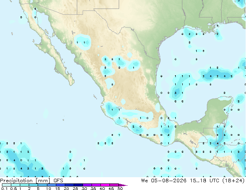246x190 pixels.
Task: Click the '50' legend scale label
Action: pyautogui.click(x=120, y=188)
